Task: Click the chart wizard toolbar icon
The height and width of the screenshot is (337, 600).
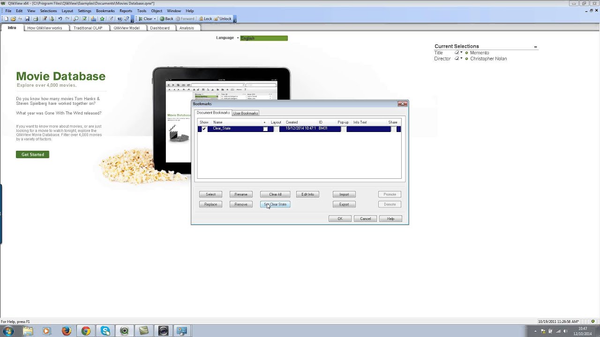Action: coord(93,19)
